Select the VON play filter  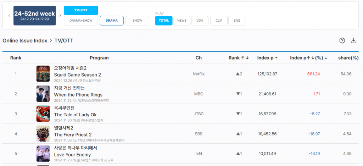pos(200,21)
